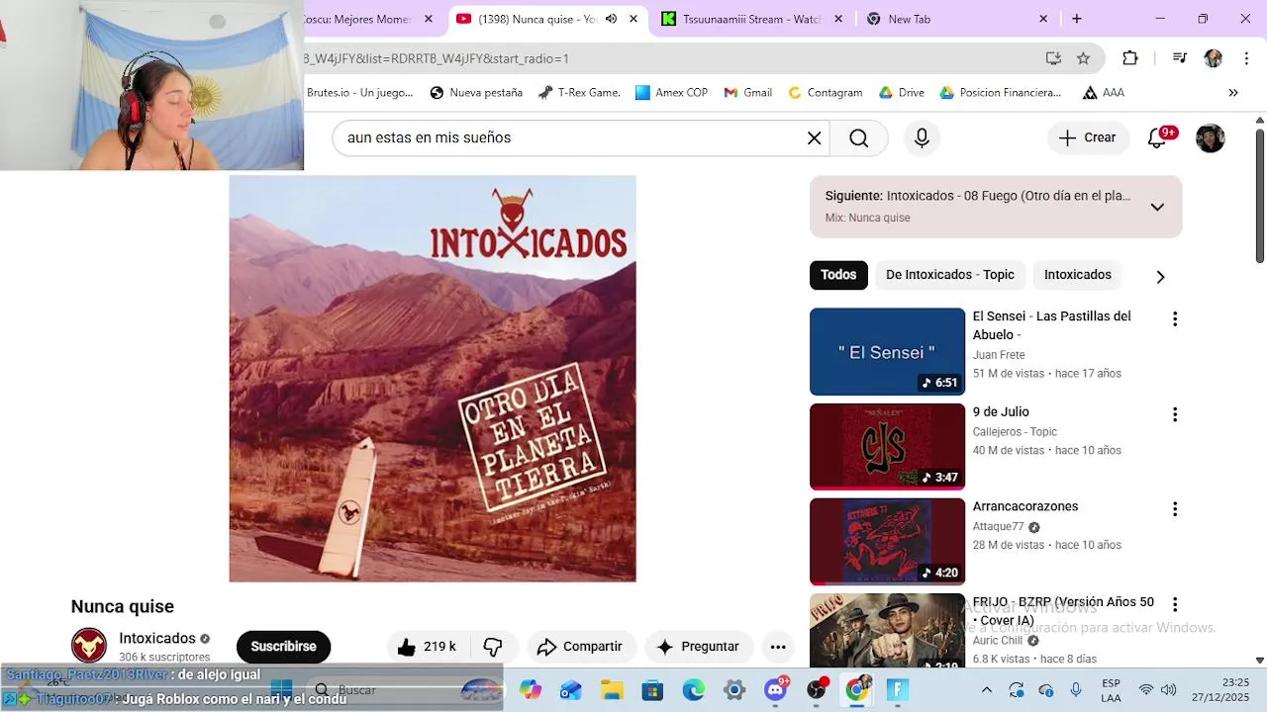Open more actions menu below the video

click(x=778, y=647)
